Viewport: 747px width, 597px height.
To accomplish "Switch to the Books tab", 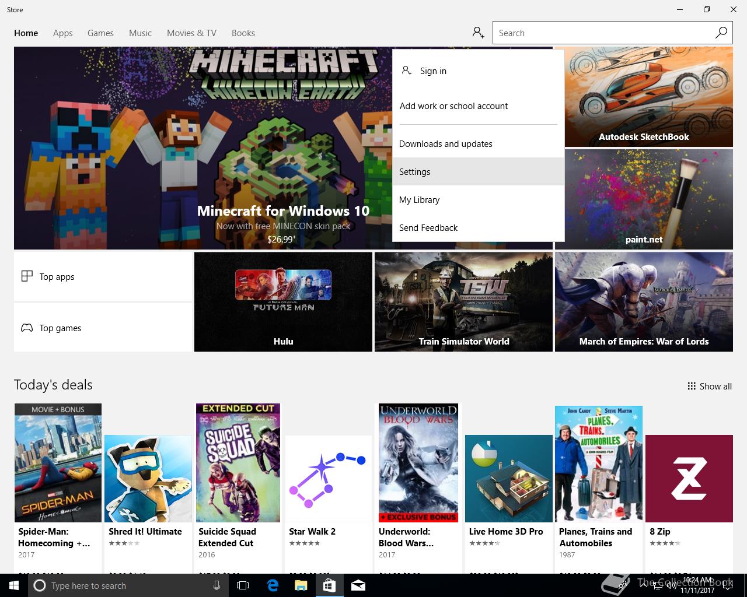I will [243, 33].
